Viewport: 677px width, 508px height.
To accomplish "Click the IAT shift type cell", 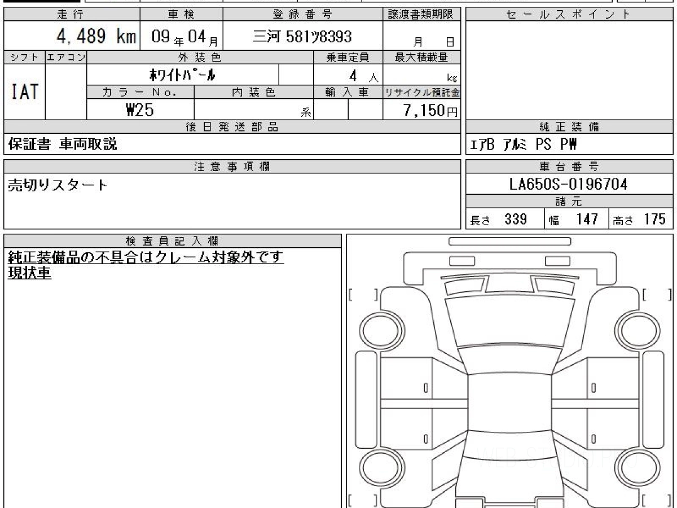I will (x=25, y=91).
